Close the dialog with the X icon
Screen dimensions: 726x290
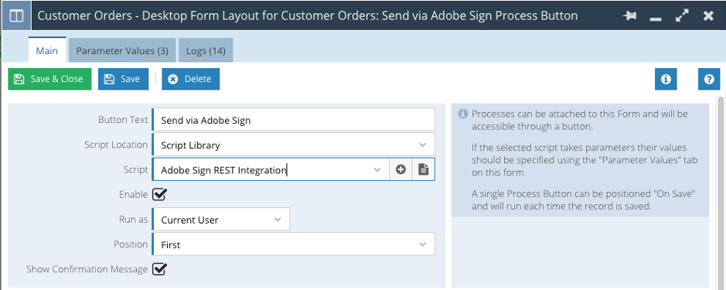point(708,15)
